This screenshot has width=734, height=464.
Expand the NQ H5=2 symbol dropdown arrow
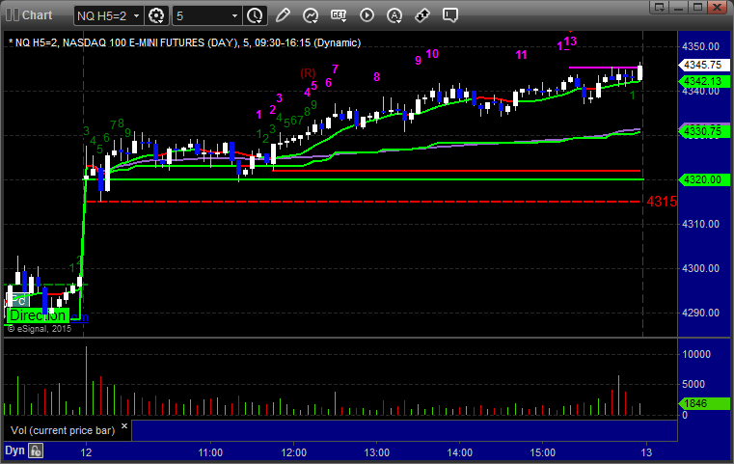[136, 16]
